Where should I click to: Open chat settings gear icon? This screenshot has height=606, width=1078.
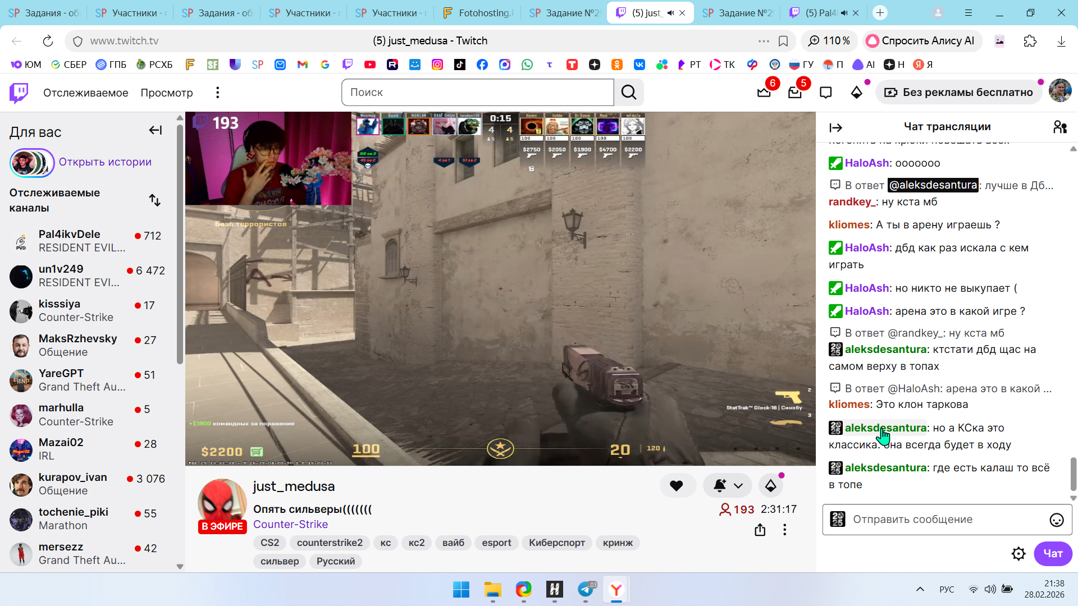tap(1018, 554)
